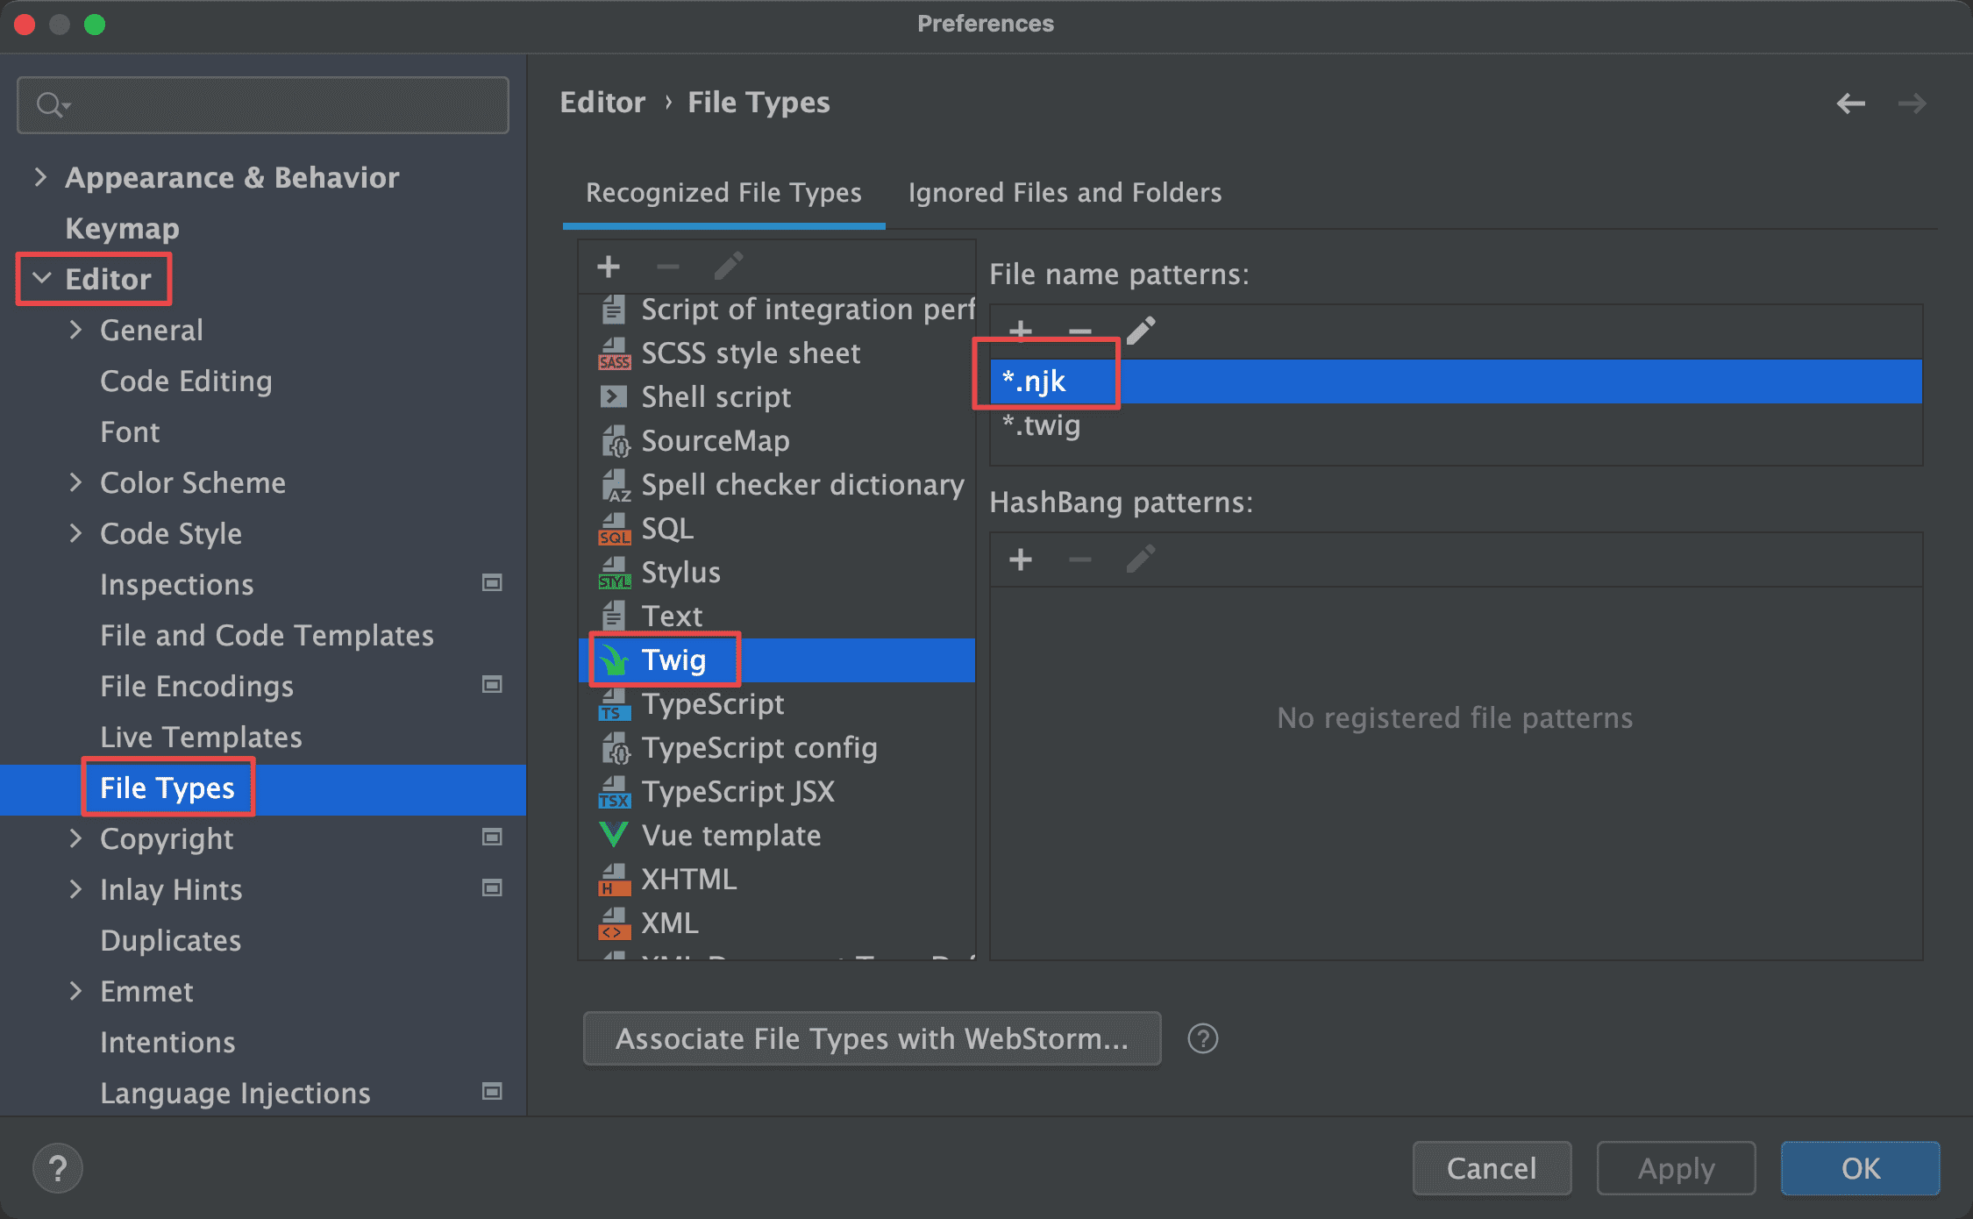This screenshot has width=1973, height=1219.
Task: Click the bottom-left help question button
Action: coord(58,1168)
